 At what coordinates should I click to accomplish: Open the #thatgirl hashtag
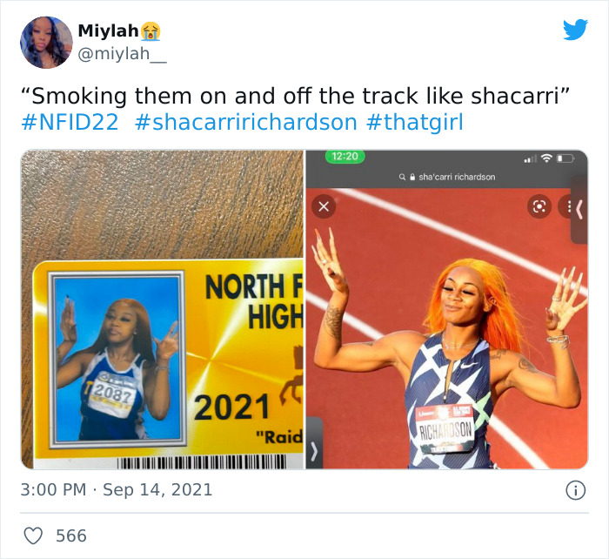click(415, 122)
